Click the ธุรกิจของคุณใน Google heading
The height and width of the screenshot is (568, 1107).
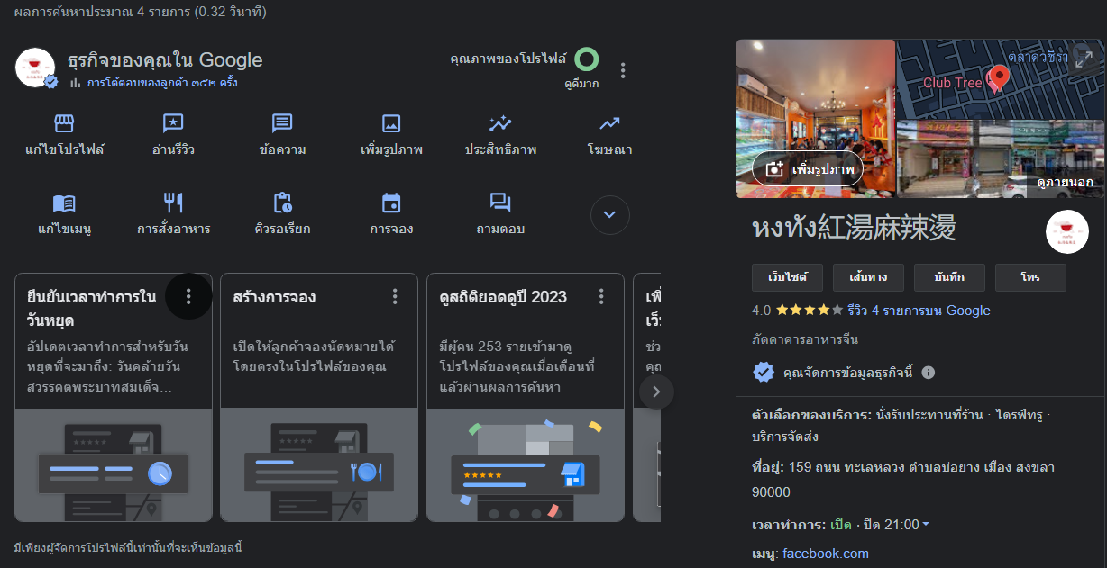[165, 60]
